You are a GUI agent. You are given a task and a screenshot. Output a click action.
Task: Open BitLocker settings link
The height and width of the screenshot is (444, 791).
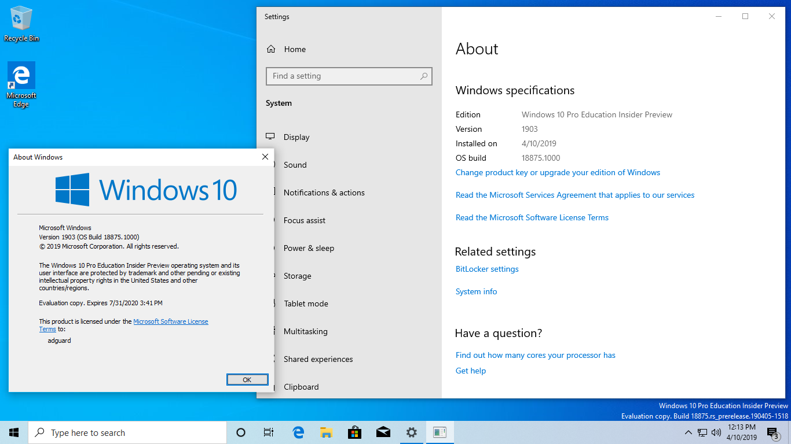[x=487, y=269]
